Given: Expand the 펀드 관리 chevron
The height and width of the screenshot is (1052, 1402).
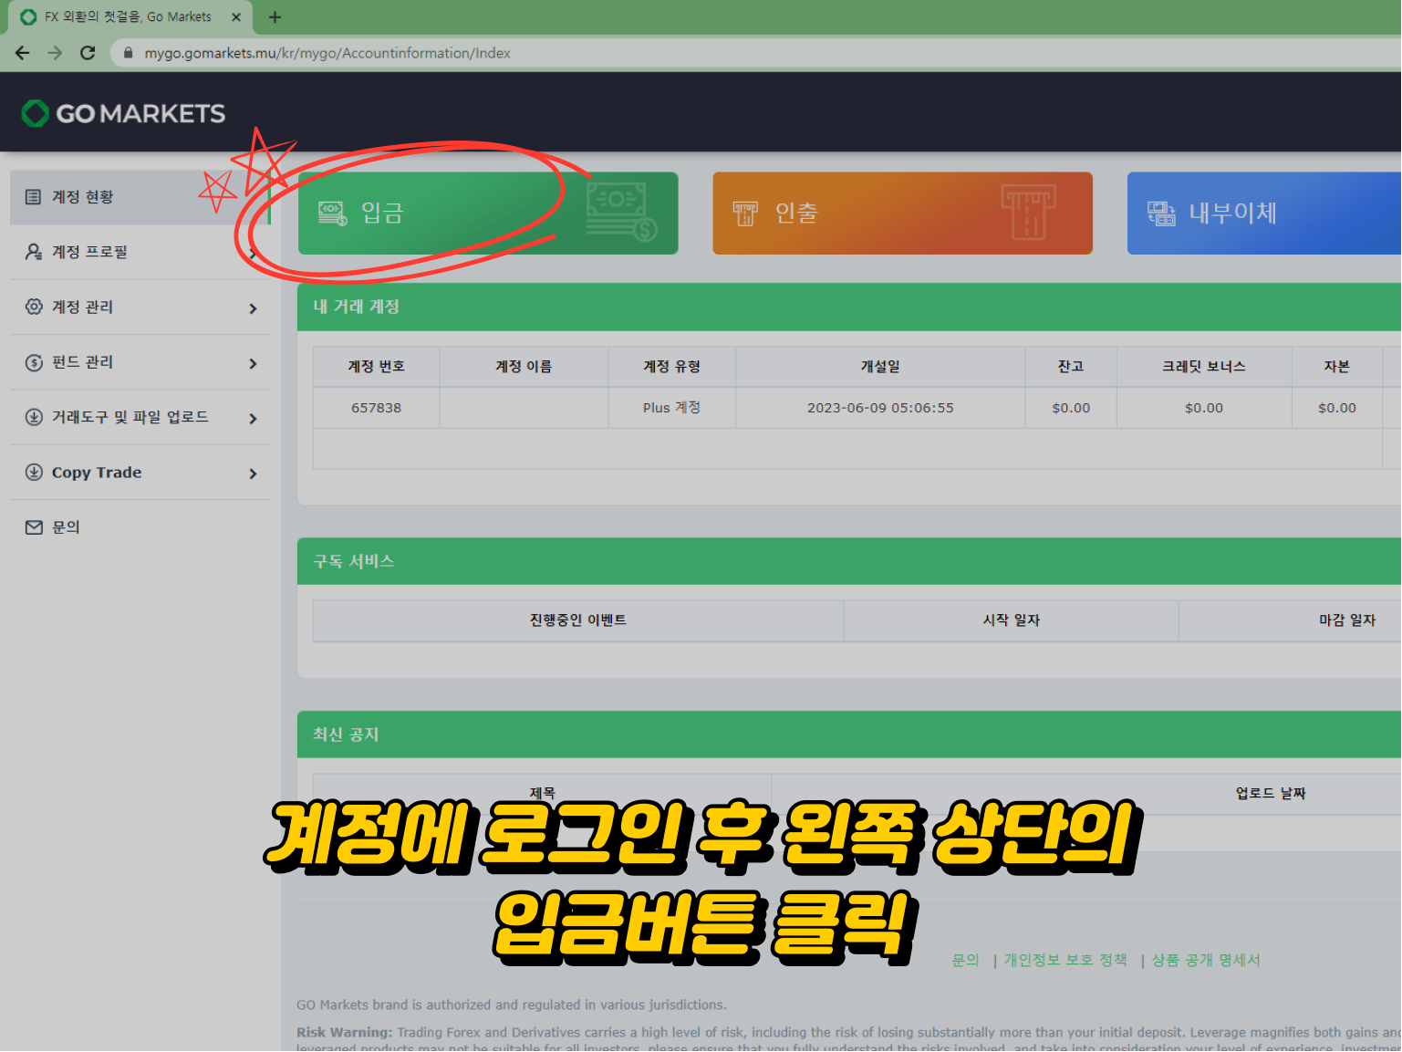Looking at the screenshot, I should pyautogui.click(x=253, y=363).
